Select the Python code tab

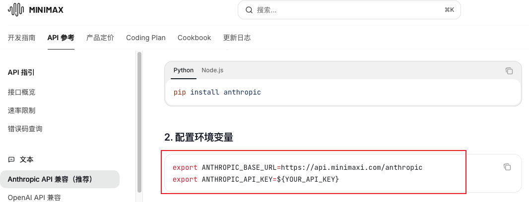click(184, 70)
